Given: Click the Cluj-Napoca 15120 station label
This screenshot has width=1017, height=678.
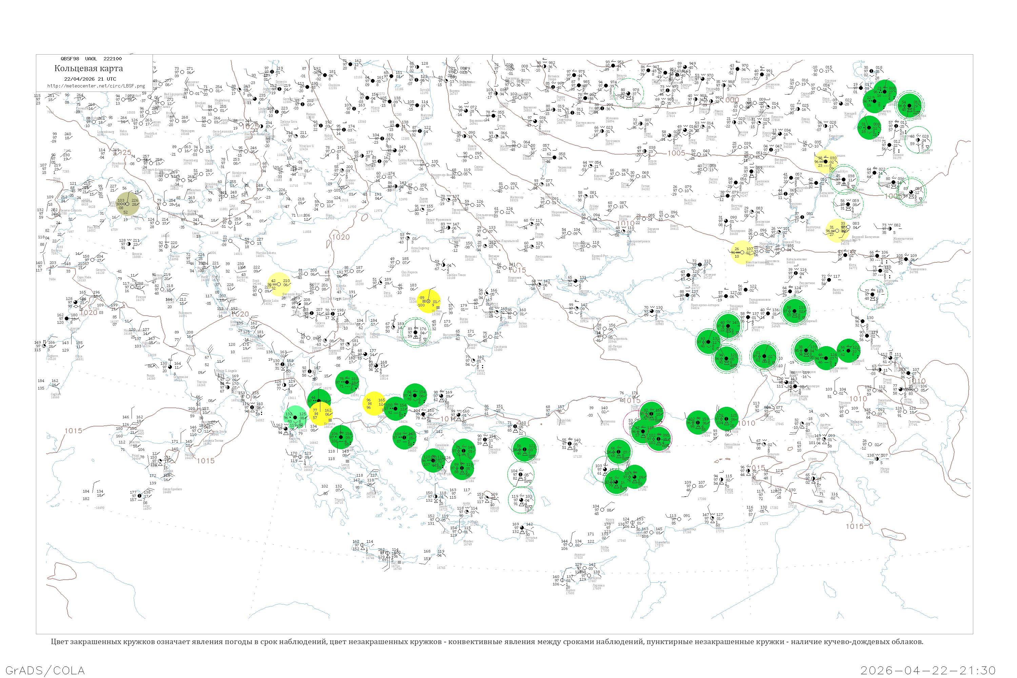Looking at the screenshot, I should tap(408, 274).
